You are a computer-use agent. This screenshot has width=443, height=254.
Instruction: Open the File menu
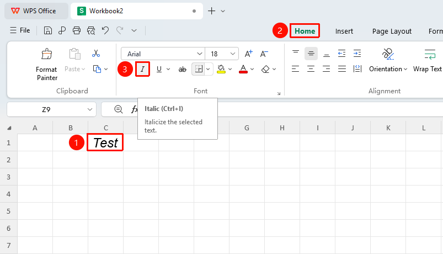point(20,30)
